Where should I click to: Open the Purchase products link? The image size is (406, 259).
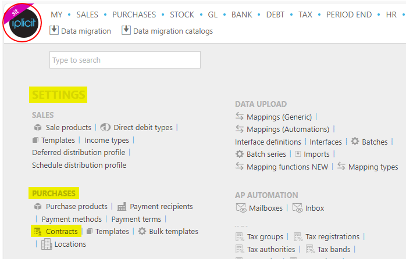point(77,206)
